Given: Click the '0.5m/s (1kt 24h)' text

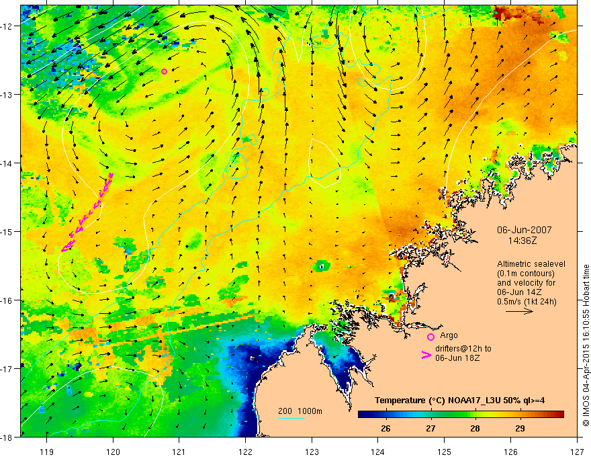Looking at the screenshot, I should 527,302.
